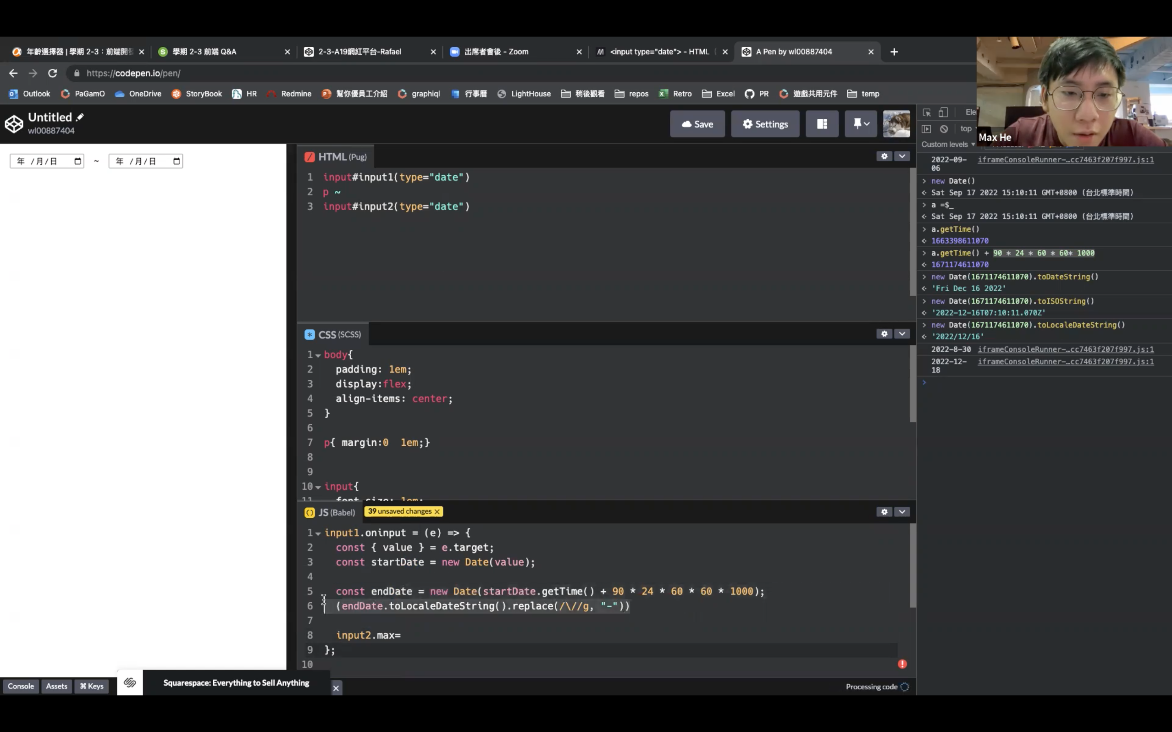Viewport: 1172px width, 732px height.
Task: Open CodePen Console panel button
Action: 21,686
